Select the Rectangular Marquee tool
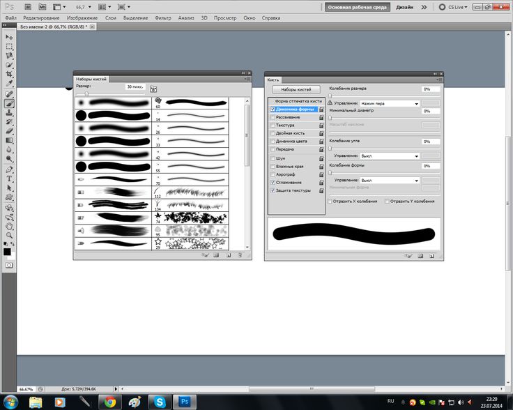Image resolution: width=513 pixels, height=410 pixels. click(x=9, y=46)
